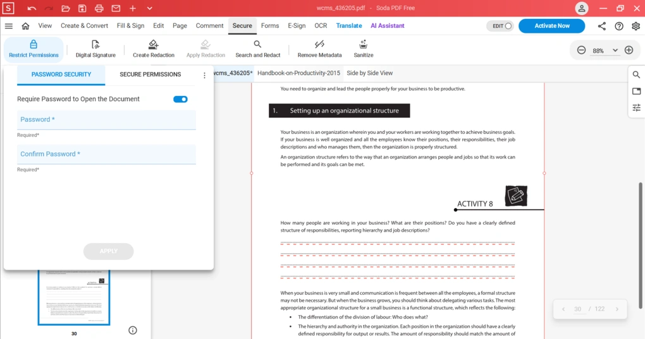The width and height of the screenshot is (645, 339).
Task: Disable Require Password to Open toggle
Action: click(180, 99)
